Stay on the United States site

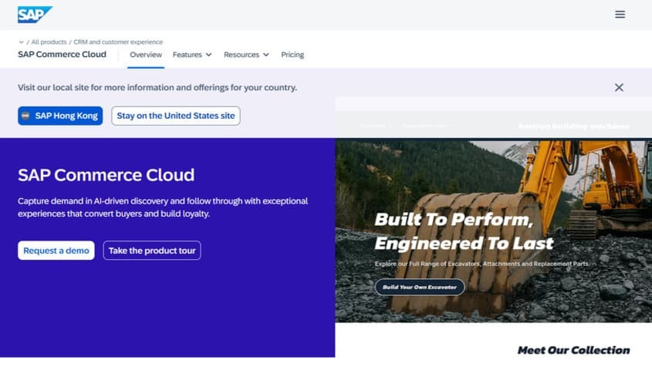click(x=176, y=116)
